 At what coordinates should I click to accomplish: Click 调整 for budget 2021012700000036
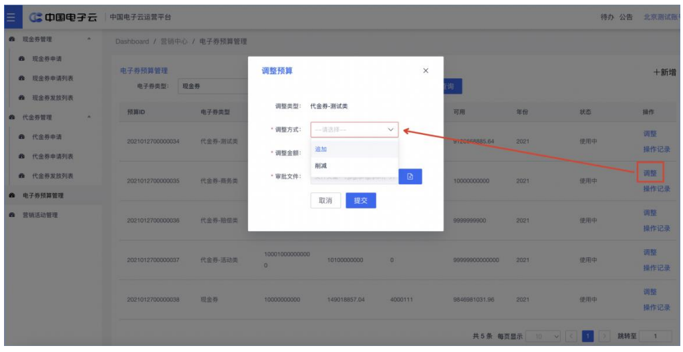pos(650,213)
